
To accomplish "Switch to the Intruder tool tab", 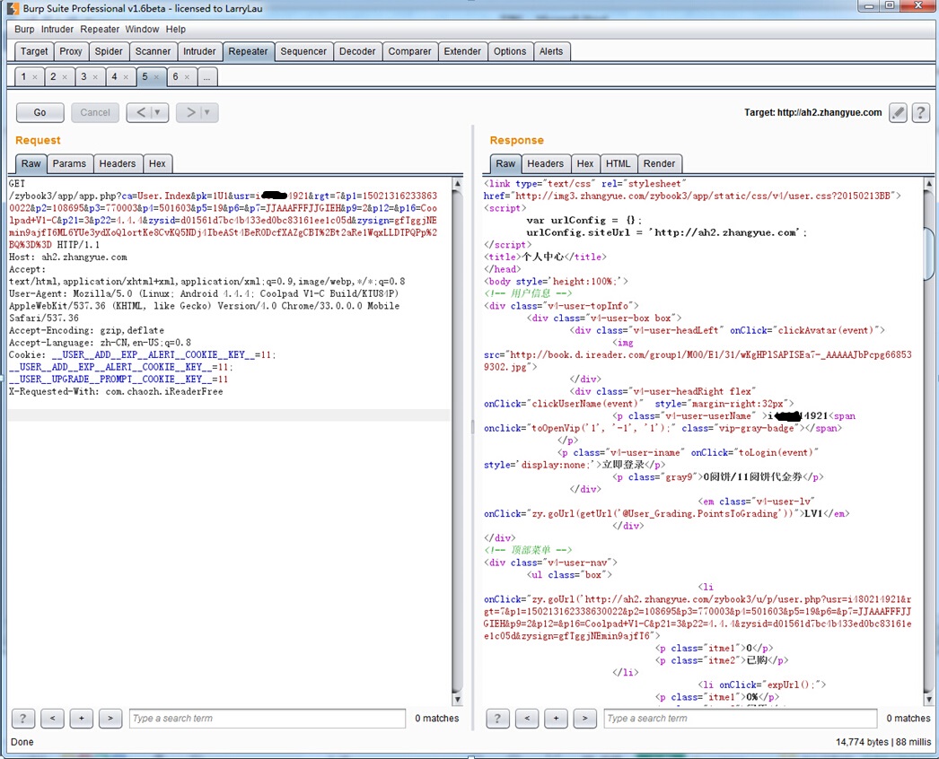I will tap(199, 51).
